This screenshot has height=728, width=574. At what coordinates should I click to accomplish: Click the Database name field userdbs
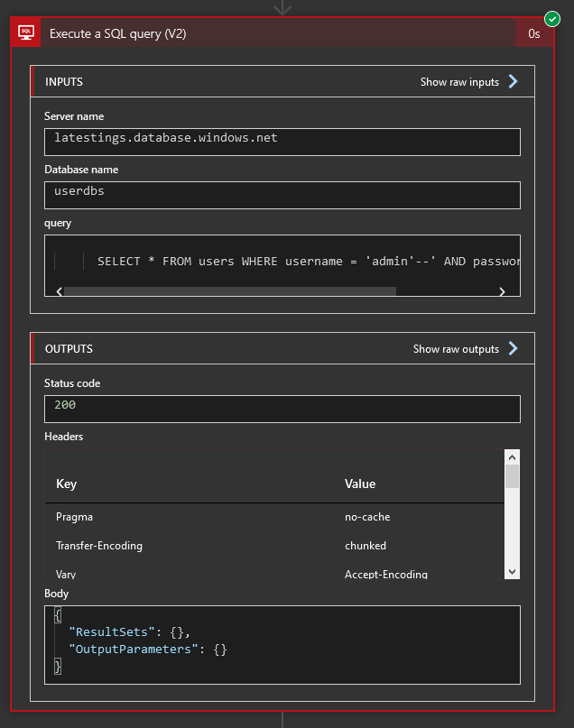click(282, 195)
